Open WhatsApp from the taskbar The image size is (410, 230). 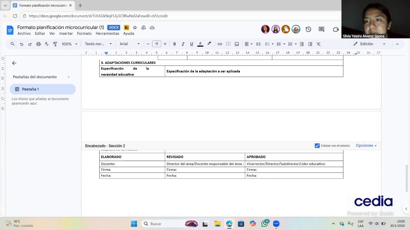coord(265,224)
